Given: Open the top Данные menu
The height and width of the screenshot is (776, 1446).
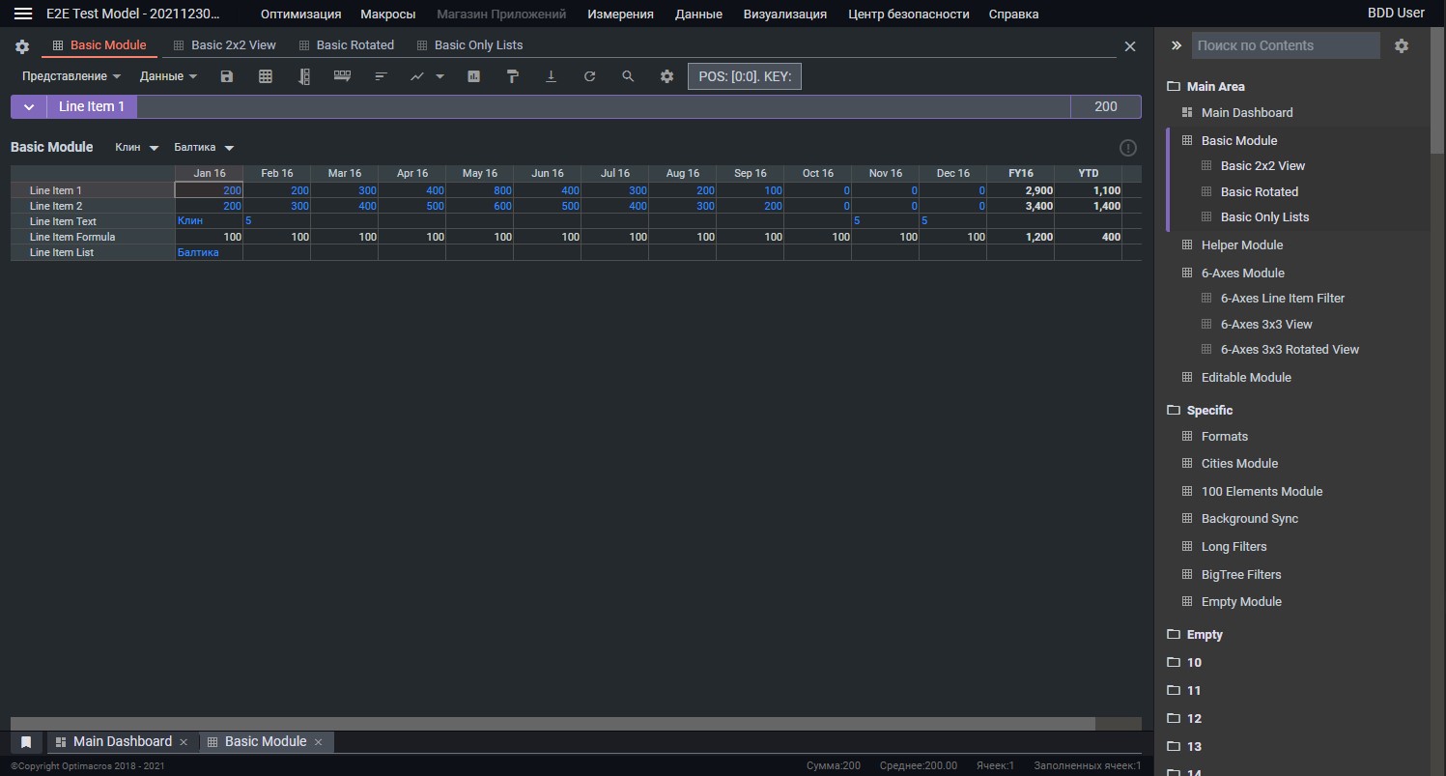Looking at the screenshot, I should click(x=698, y=14).
